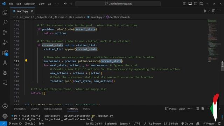Open the Testing flask view
224x126 pixels.
click(x=5, y=63)
